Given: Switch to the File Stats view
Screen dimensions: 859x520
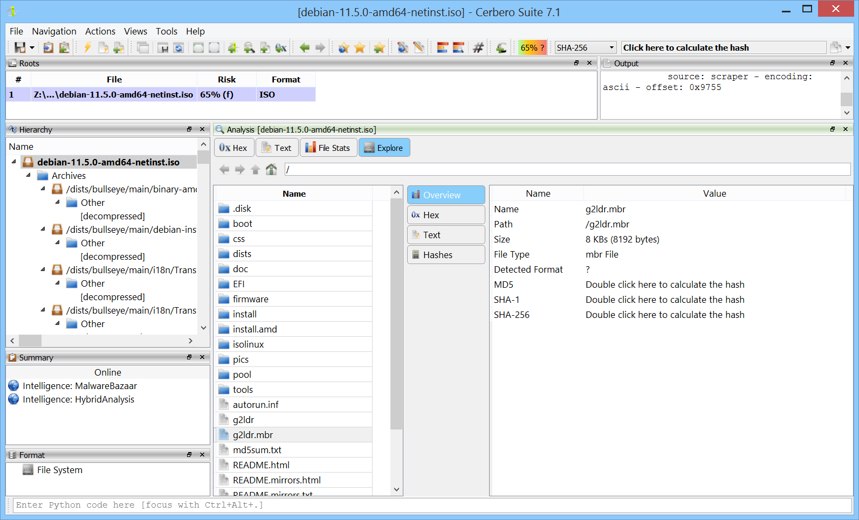Looking at the screenshot, I should (328, 148).
